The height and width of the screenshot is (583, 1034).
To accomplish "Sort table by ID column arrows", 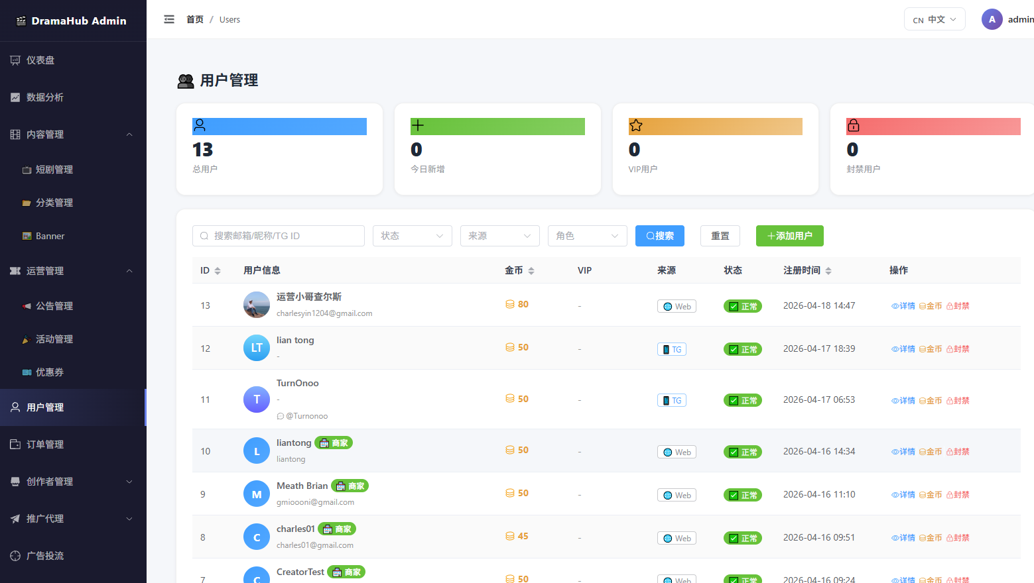I will click(x=218, y=270).
